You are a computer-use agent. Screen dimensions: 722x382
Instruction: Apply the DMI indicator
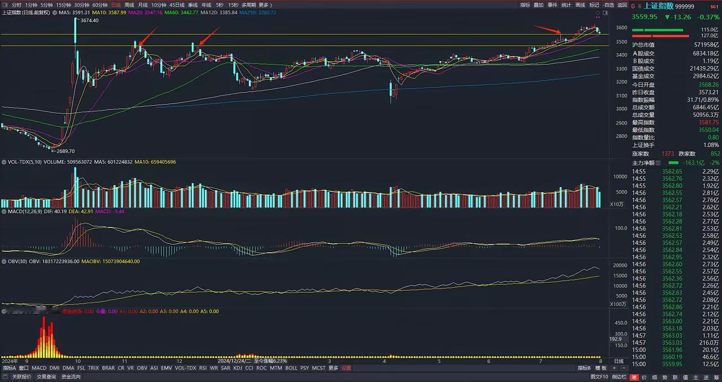click(x=55, y=368)
